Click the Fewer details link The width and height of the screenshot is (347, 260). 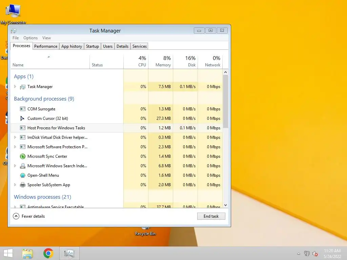(33, 216)
